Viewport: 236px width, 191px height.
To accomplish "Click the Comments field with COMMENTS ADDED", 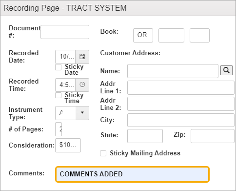I will coord(132,174).
